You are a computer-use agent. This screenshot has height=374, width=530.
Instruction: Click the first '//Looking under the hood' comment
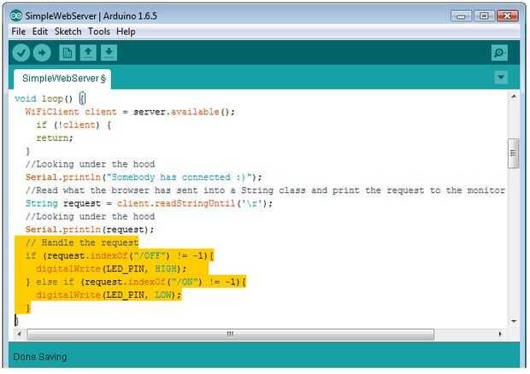coord(90,165)
